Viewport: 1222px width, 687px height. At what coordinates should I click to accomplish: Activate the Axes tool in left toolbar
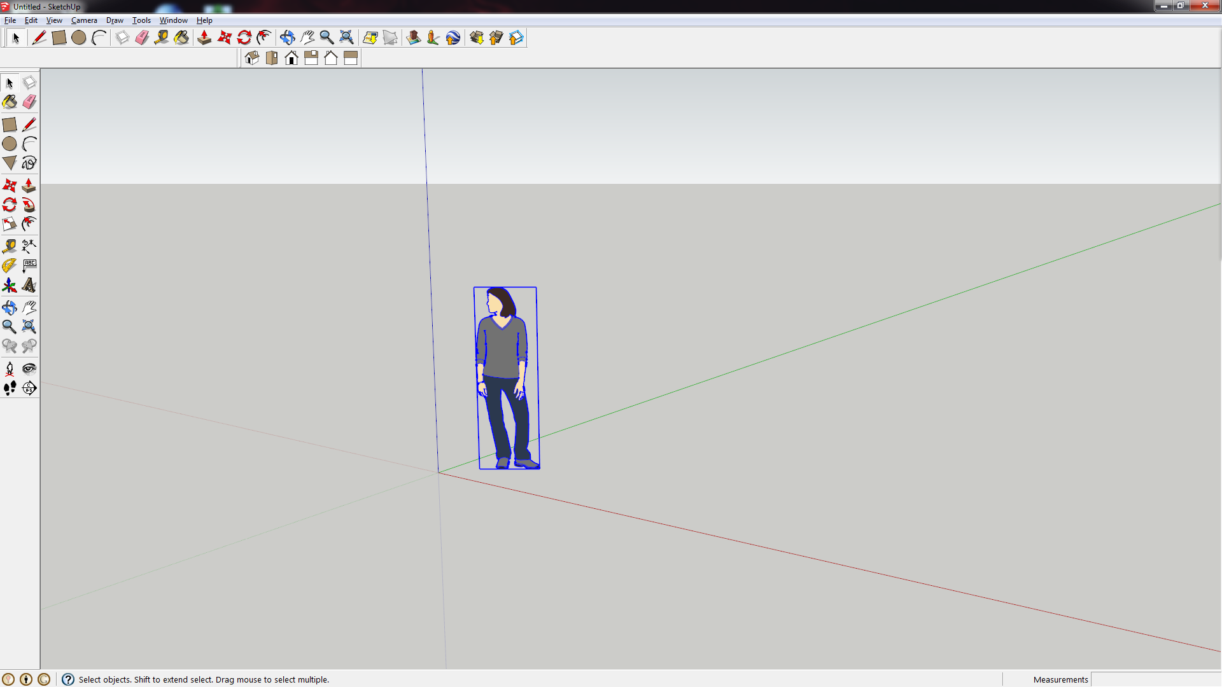click(10, 285)
